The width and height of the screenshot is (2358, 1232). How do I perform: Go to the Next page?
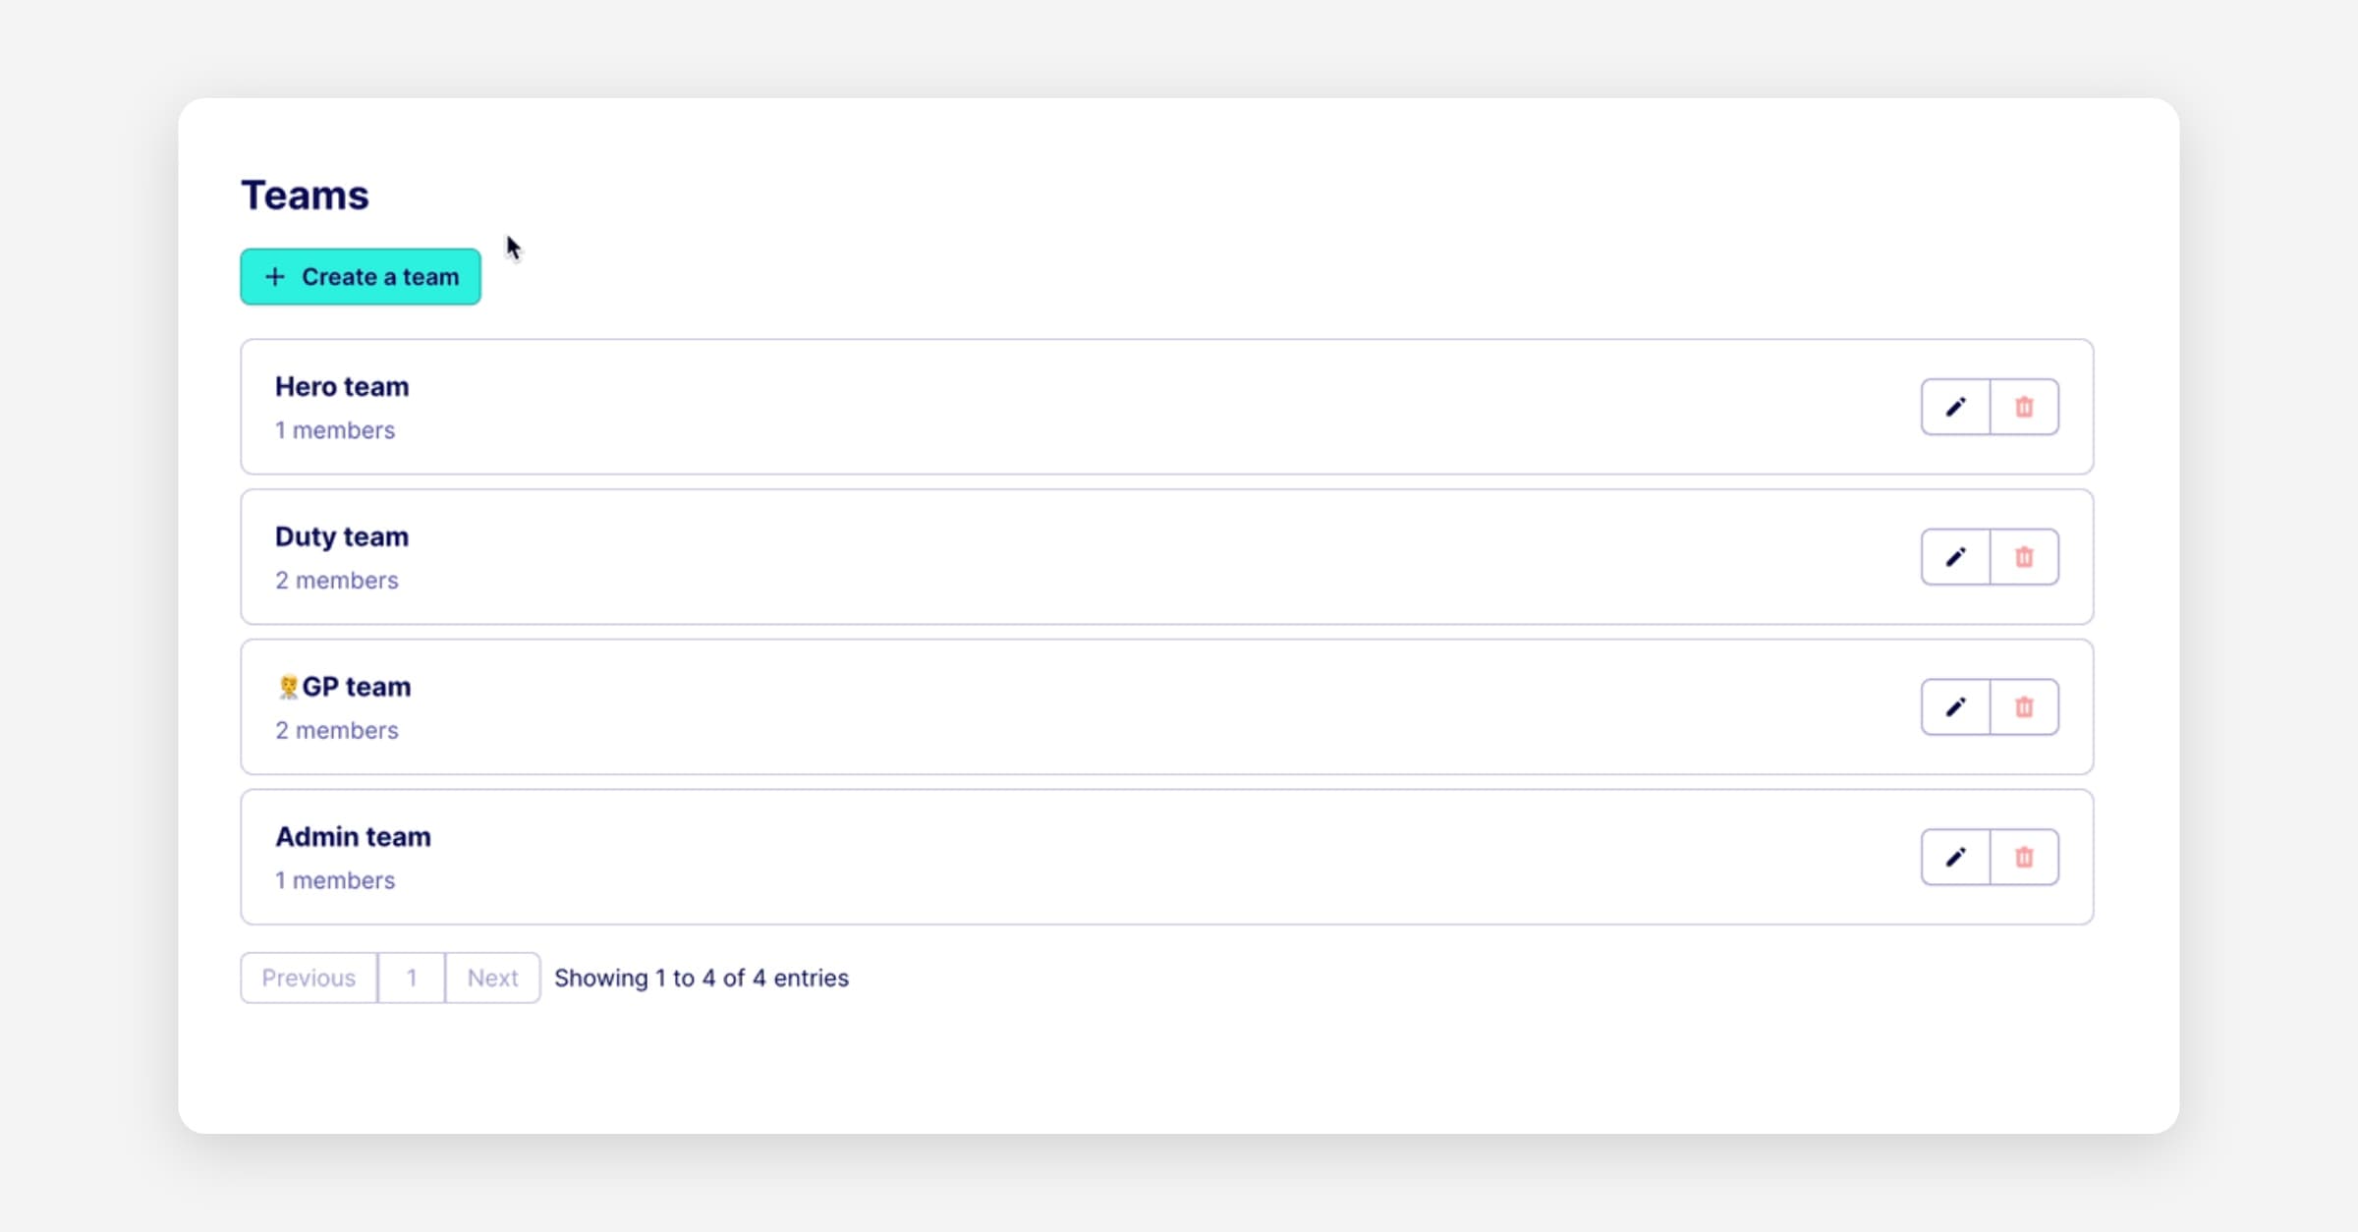(492, 978)
